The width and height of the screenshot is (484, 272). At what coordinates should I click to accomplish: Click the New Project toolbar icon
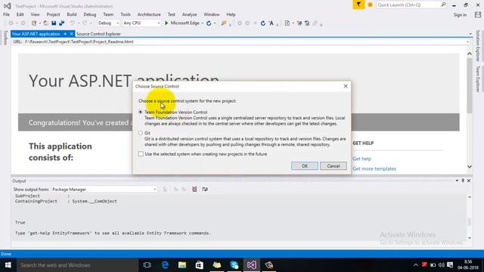click(34, 23)
